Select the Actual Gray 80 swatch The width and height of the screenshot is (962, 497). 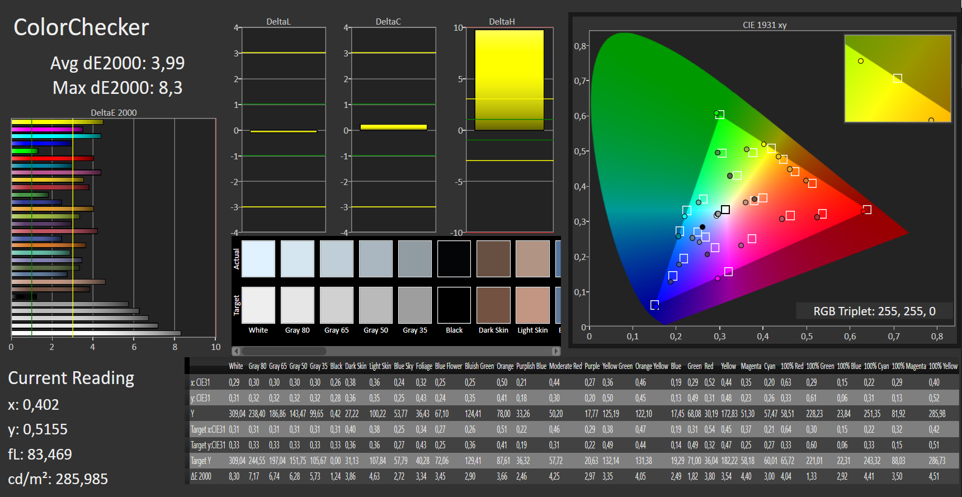pos(298,259)
